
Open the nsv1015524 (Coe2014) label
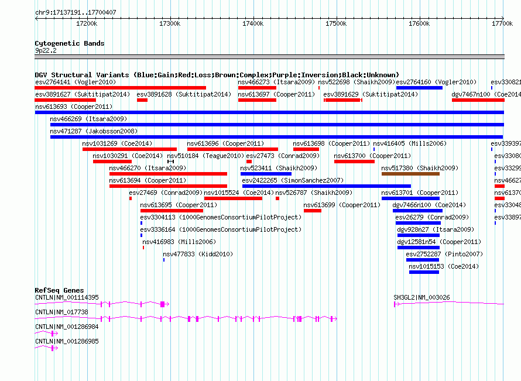point(239,193)
